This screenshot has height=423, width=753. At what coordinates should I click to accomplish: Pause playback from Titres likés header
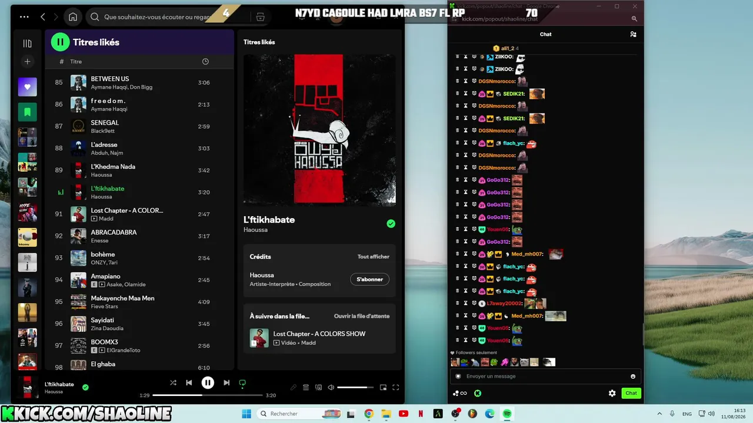(x=60, y=42)
